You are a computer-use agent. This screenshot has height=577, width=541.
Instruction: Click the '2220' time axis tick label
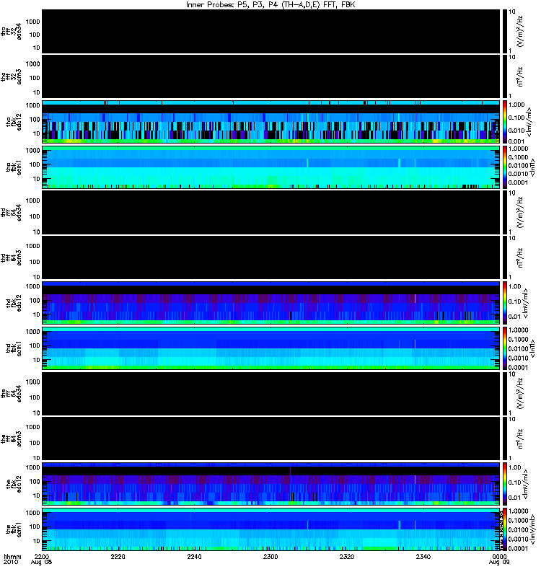[118, 556]
